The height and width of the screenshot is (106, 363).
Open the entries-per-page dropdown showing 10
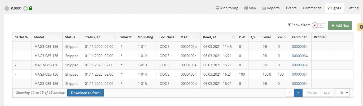(x=342, y=93)
